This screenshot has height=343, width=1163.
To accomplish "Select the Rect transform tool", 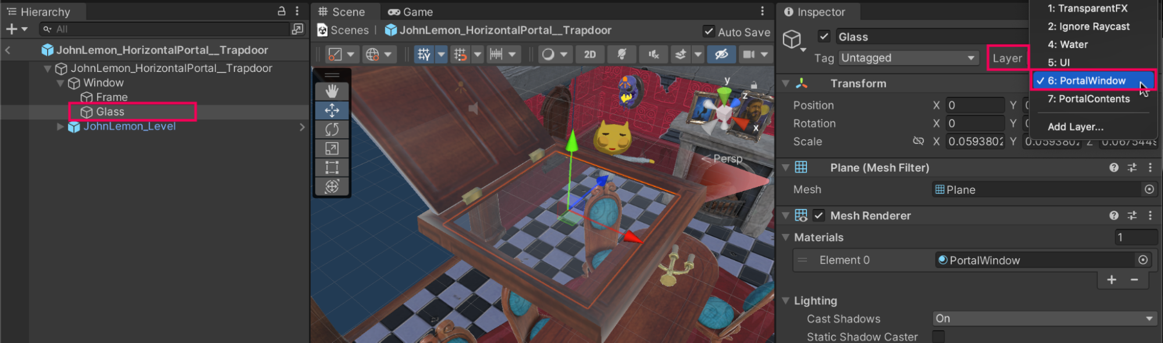I will (x=332, y=168).
